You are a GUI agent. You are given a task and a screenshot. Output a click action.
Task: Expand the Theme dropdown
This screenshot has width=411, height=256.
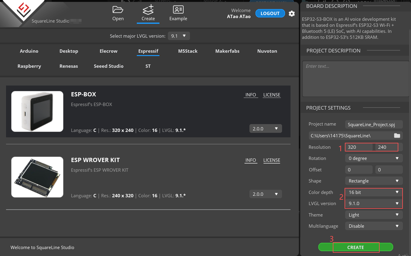pyautogui.click(x=374, y=215)
